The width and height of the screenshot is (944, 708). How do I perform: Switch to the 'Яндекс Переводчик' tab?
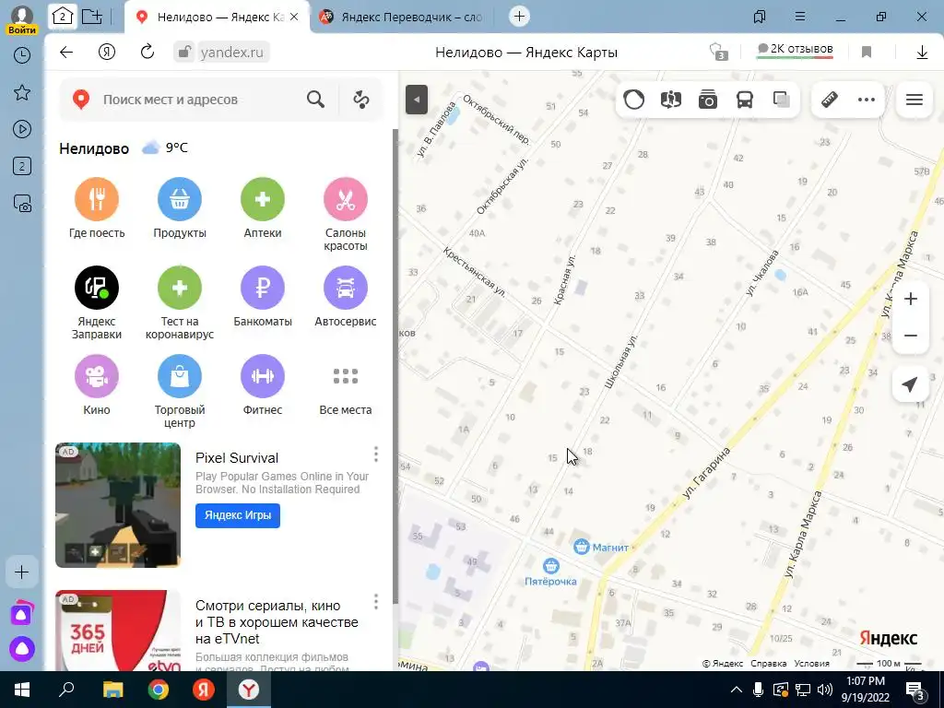tap(404, 17)
